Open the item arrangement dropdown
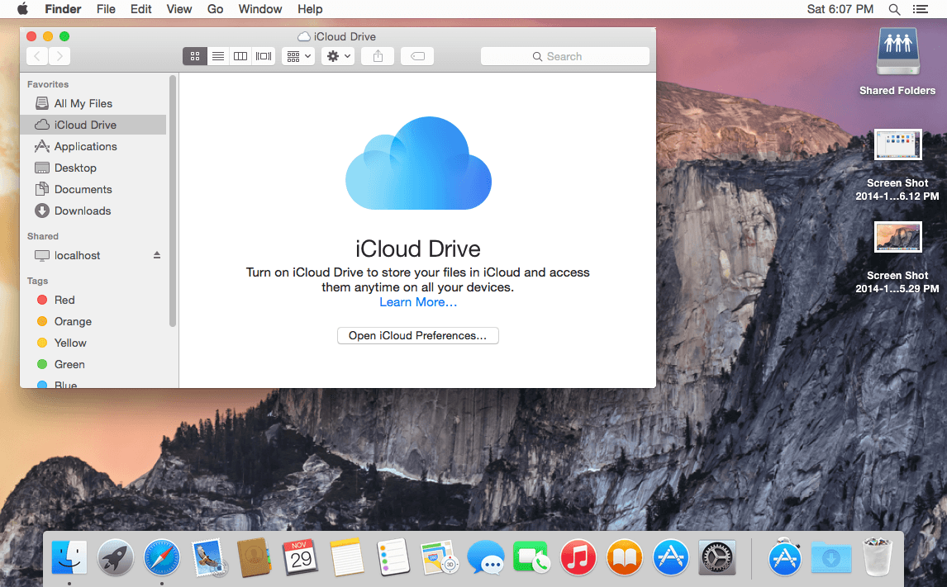 pyautogui.click(x=298, y=56)
